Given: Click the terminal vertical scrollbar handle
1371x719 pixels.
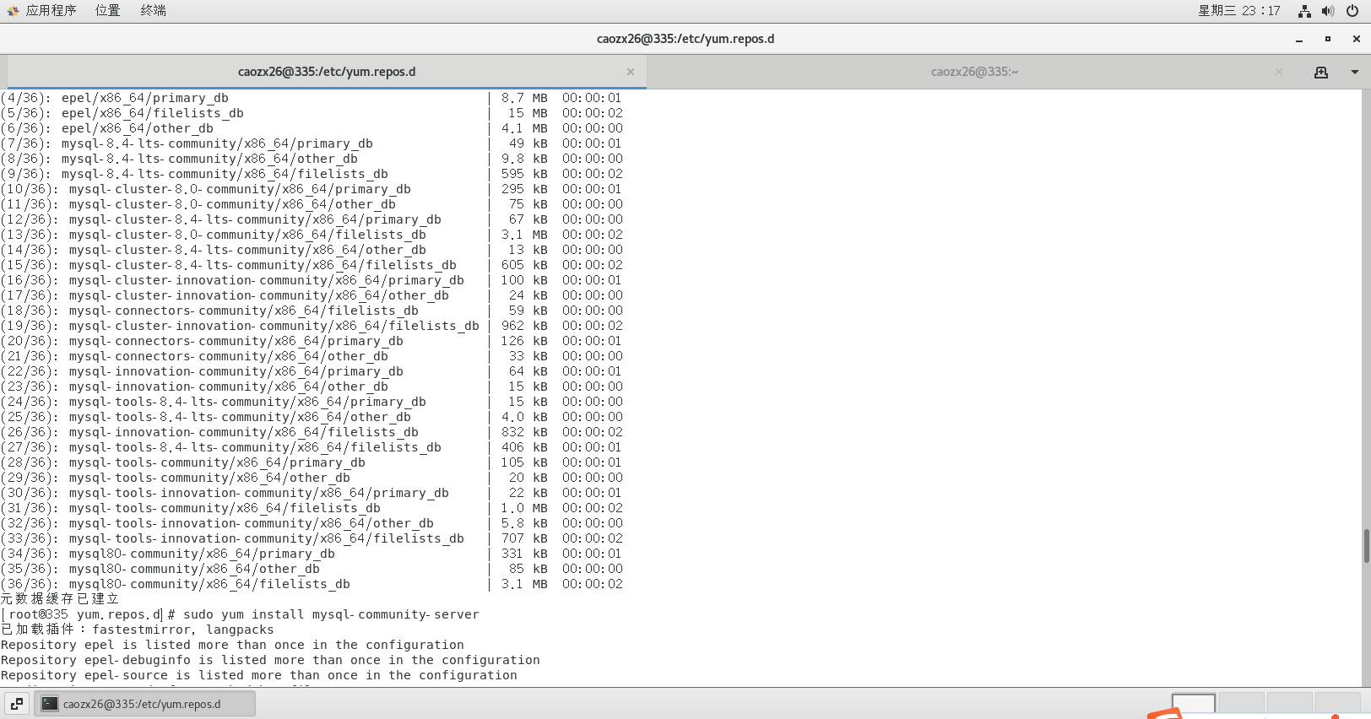Looking at the screenshot, I should (x=1366, y=545).
